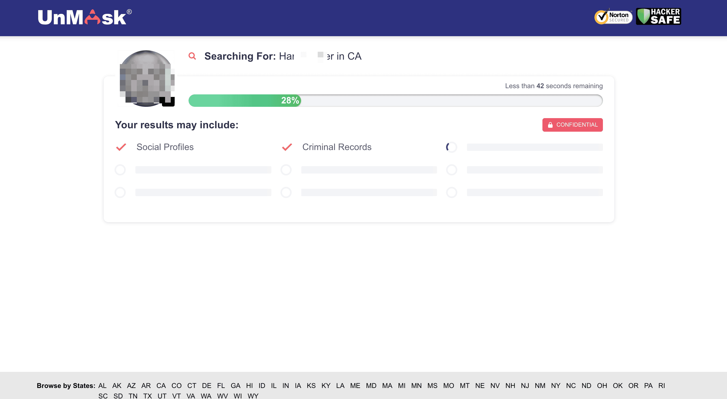The height and width of the screenshot is (399, 727).
Task: Click the Hacker Safe badge
Action: [x=658, y=16]
